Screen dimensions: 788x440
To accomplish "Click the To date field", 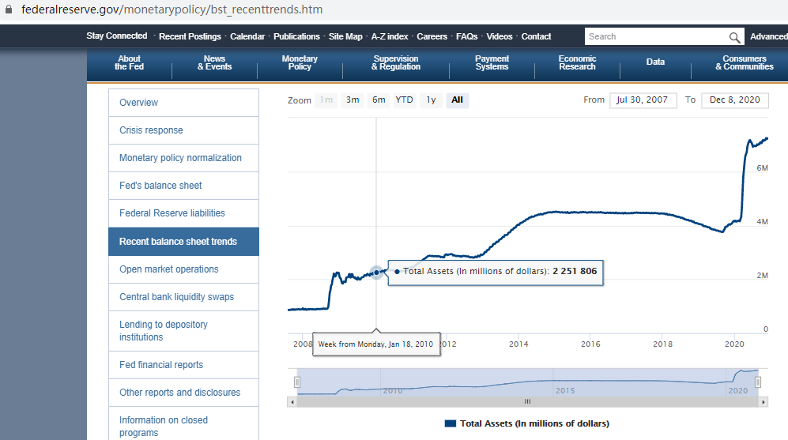I will pos(735,100).
